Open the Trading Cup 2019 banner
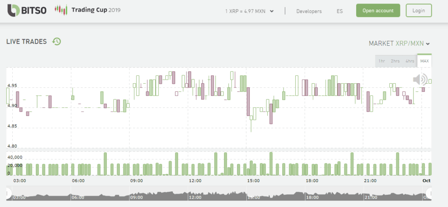Image resolution: width=448 pixels, height=207 pixels. coord(87,10)
